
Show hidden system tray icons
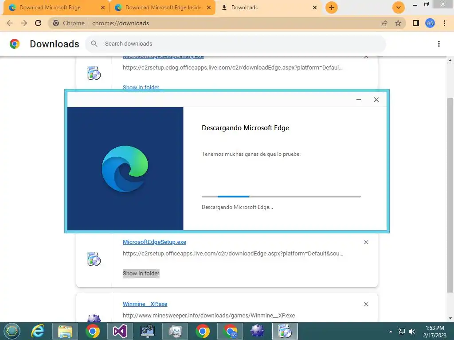coord(391,332)
